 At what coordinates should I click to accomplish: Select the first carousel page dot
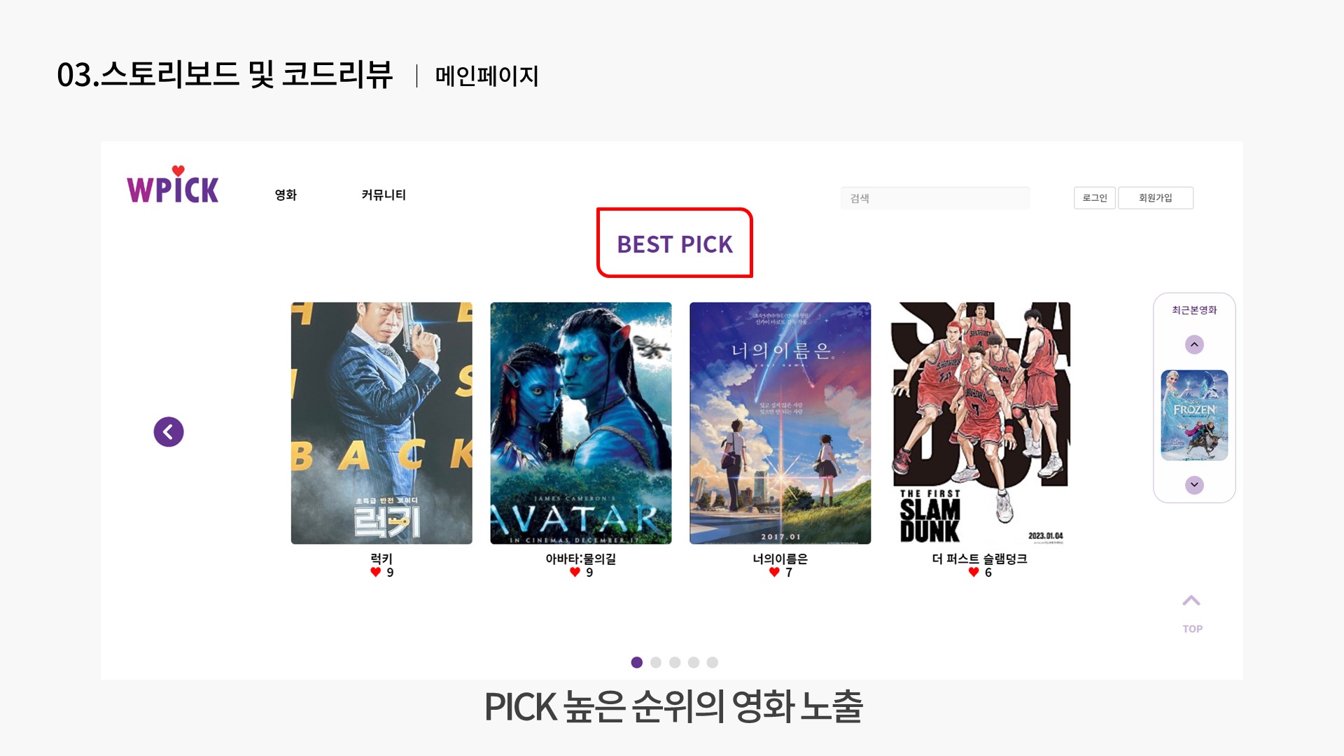[637, 662]
